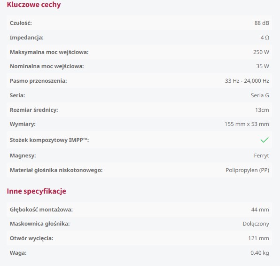Click the green checkmark for Stożek kompozytowy IMPP
280x266 pixels.
[x=264, y=140]
